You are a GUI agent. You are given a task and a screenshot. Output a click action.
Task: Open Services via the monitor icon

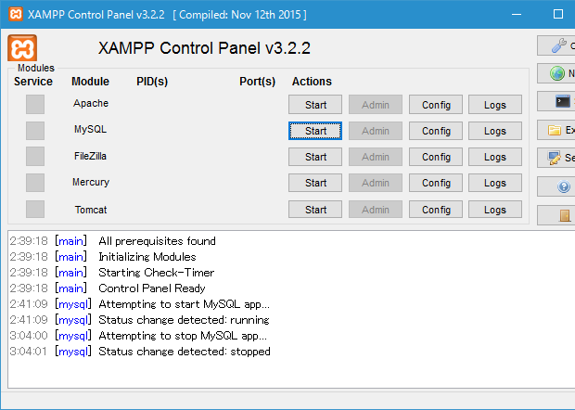556,159
